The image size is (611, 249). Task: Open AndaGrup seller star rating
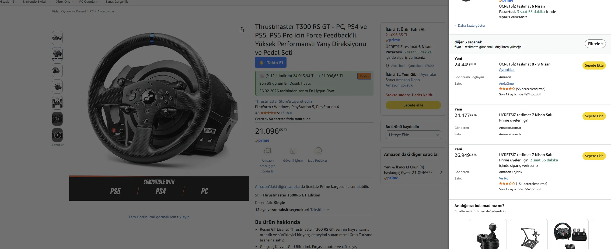pyautogui.click(x=507, y=89)
